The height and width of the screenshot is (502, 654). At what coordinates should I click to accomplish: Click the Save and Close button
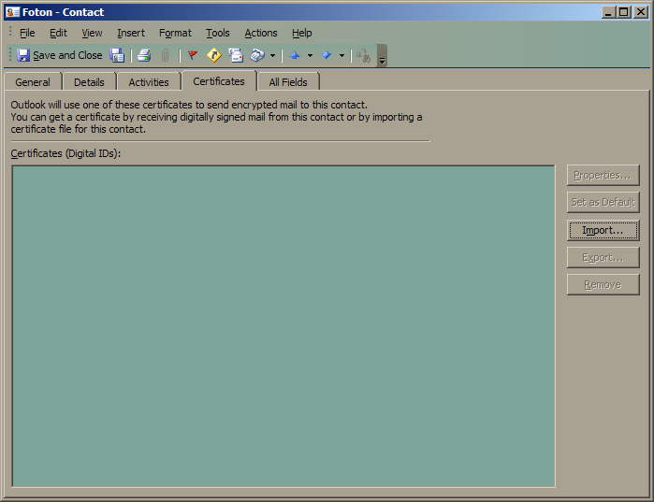pos(59,55)
